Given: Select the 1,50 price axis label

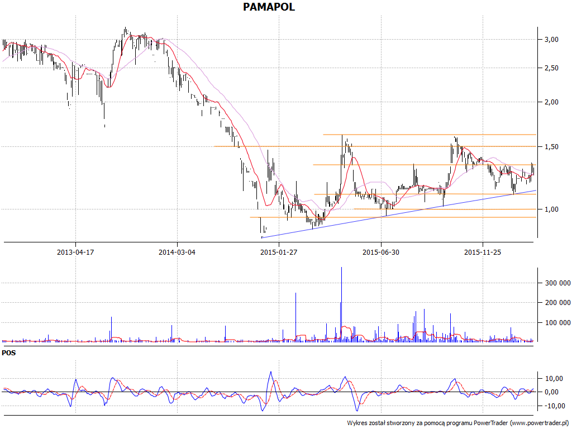Looking at the screenshot, I should coord(551,147).
